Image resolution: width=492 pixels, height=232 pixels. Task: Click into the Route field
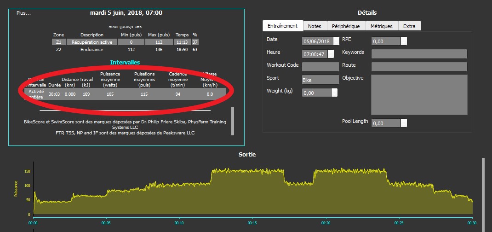tap(419, 67)
